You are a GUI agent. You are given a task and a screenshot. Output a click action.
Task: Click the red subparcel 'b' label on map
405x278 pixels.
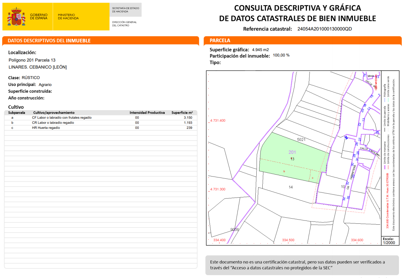(284, 171)
